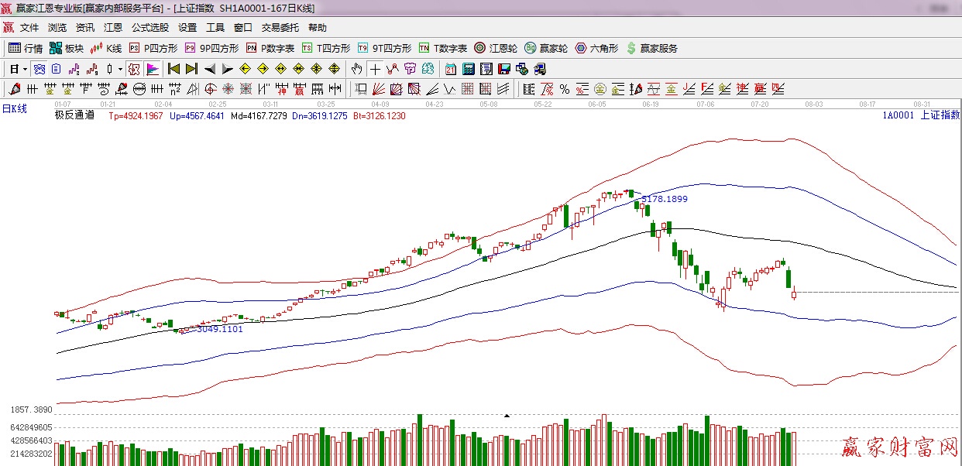Screen dimensions: 962x466
Task: Click the 日K线 label on chart
Action: [x=14, y=109]
